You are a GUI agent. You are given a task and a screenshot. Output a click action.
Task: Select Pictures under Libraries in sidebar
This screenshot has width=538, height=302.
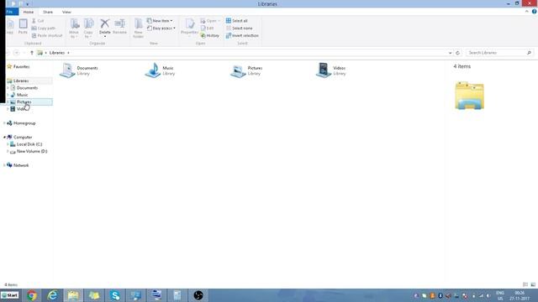pos(24,102)
